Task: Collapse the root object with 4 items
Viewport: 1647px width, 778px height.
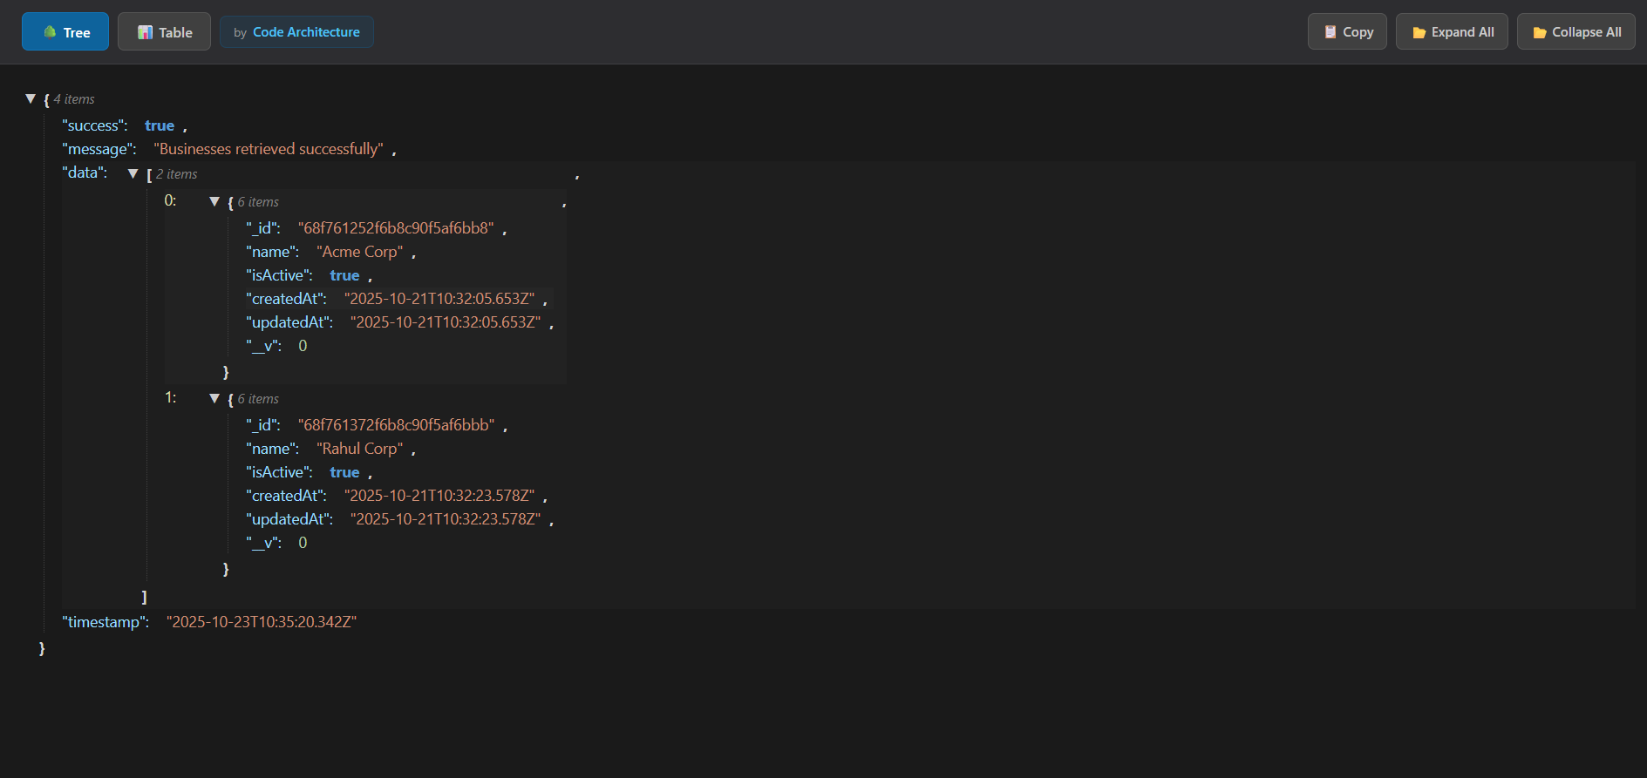Action: point(31,98)
